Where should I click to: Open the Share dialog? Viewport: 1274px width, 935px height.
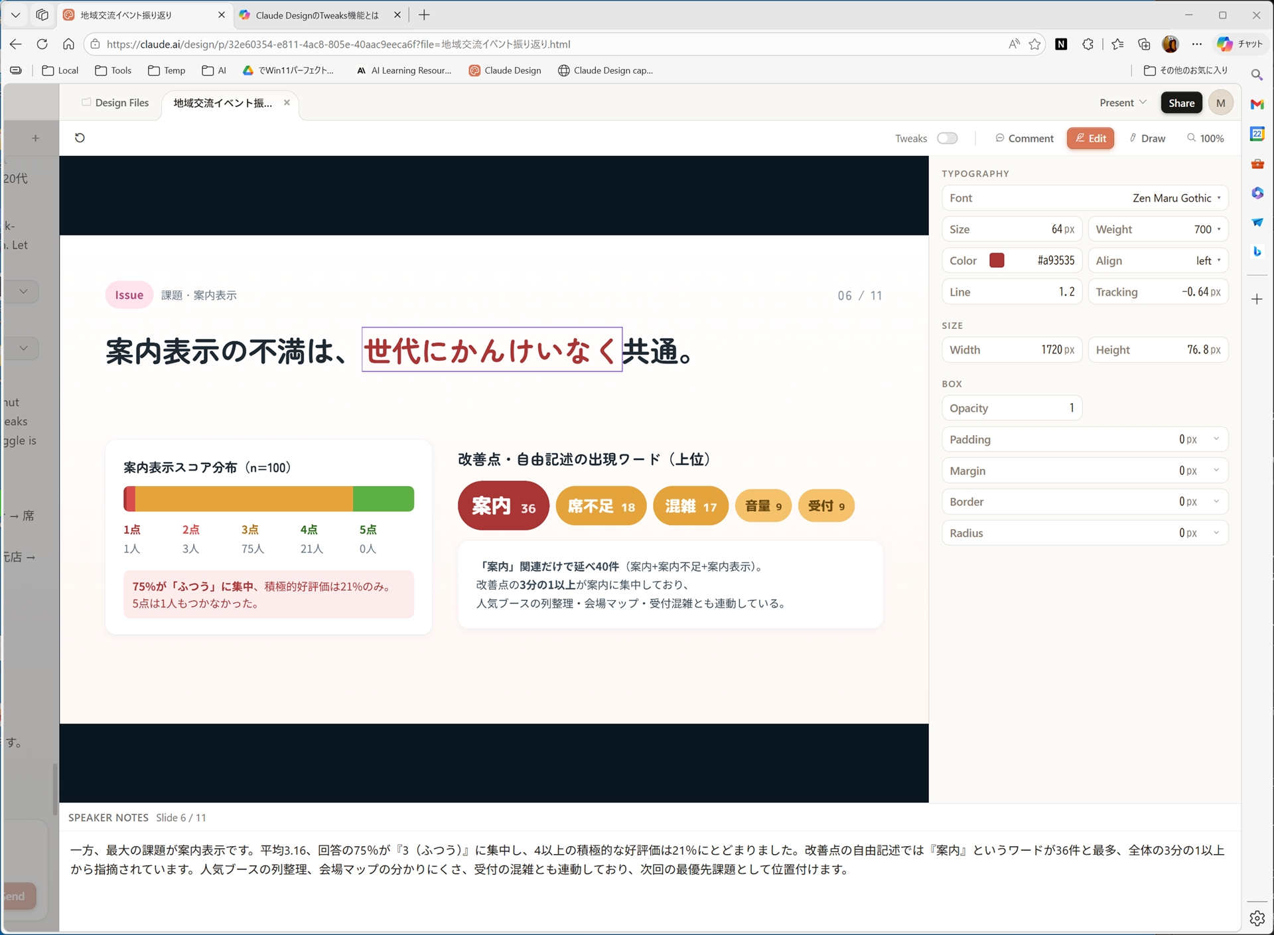click(x=1180, y=103)
